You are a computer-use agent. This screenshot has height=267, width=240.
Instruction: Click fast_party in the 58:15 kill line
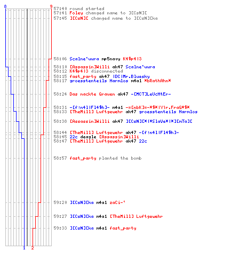pos(83,76)
